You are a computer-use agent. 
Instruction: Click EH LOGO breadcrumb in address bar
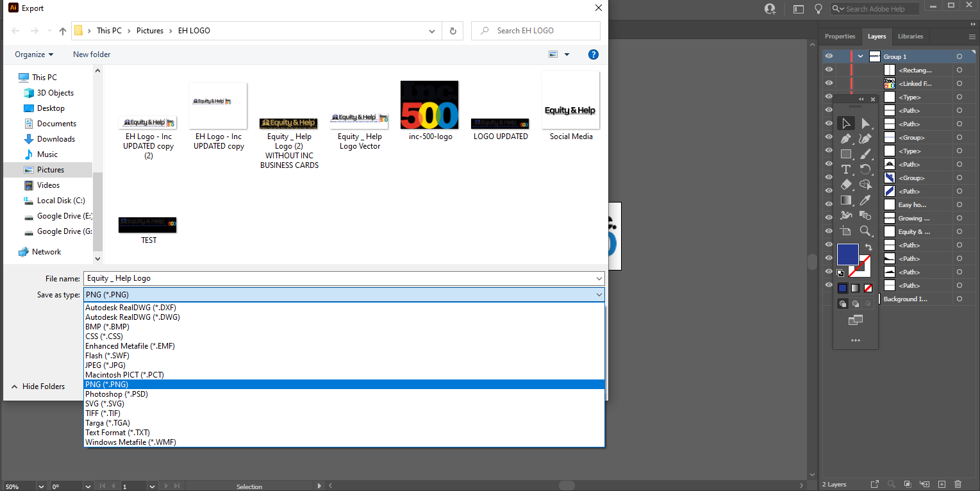click(x=194, y=31)
